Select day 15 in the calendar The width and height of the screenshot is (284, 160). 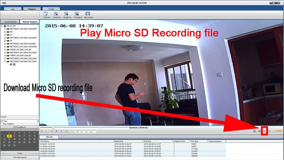click(x=9, y=139)
